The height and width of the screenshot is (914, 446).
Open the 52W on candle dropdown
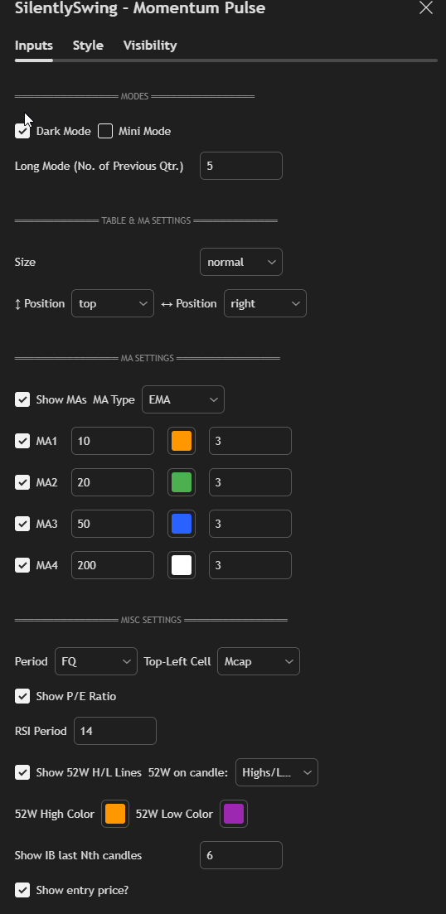pos(276,772)
